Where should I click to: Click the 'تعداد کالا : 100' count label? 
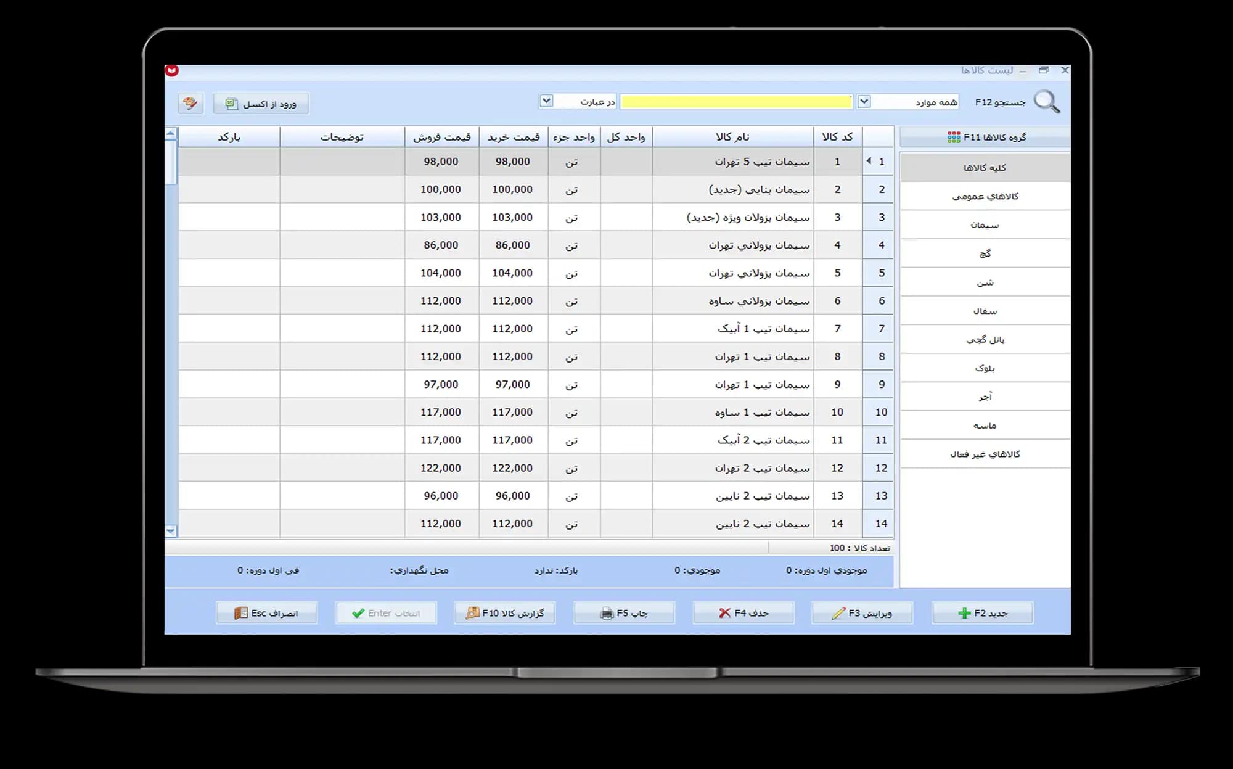tap(859, 548)
